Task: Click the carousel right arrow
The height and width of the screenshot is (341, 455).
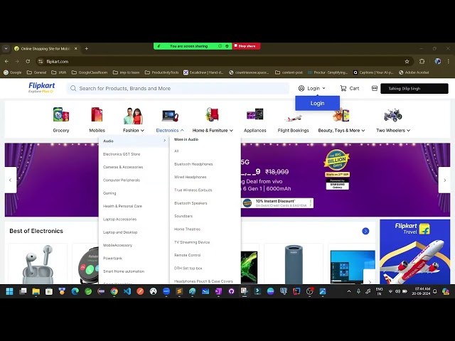Action: point(444,180)
